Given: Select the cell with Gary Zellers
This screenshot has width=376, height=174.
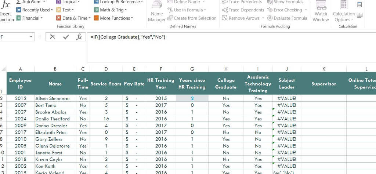Looking at the screenshot, I should coord(55,139).
